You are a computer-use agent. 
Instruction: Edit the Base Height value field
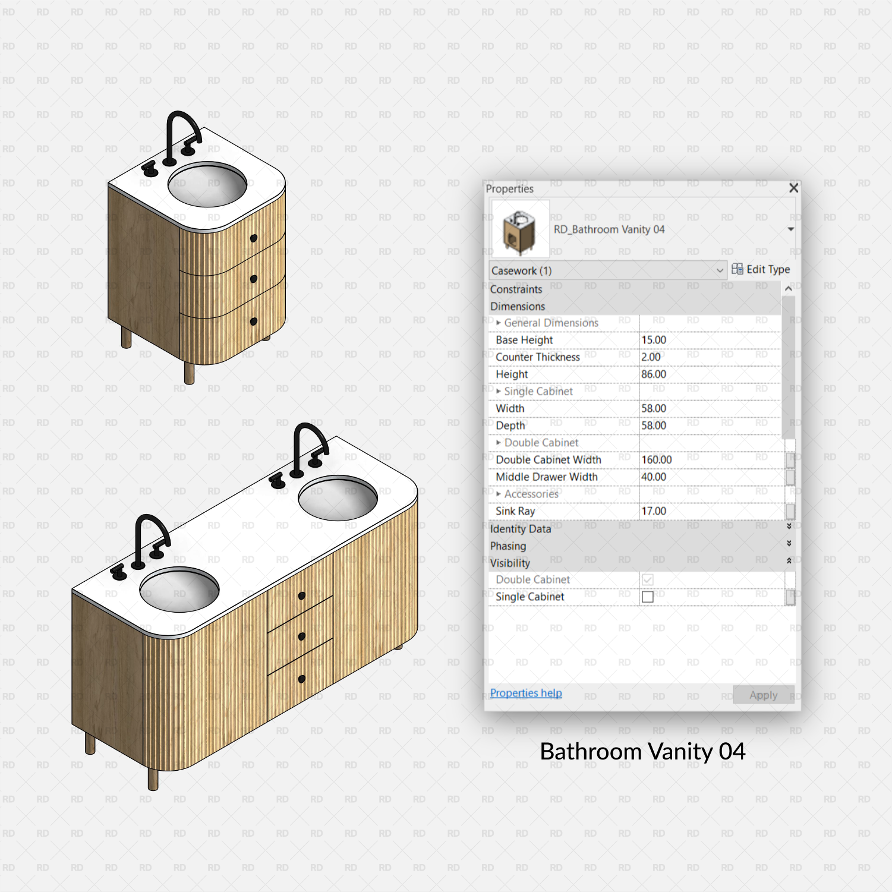(683, 339)
